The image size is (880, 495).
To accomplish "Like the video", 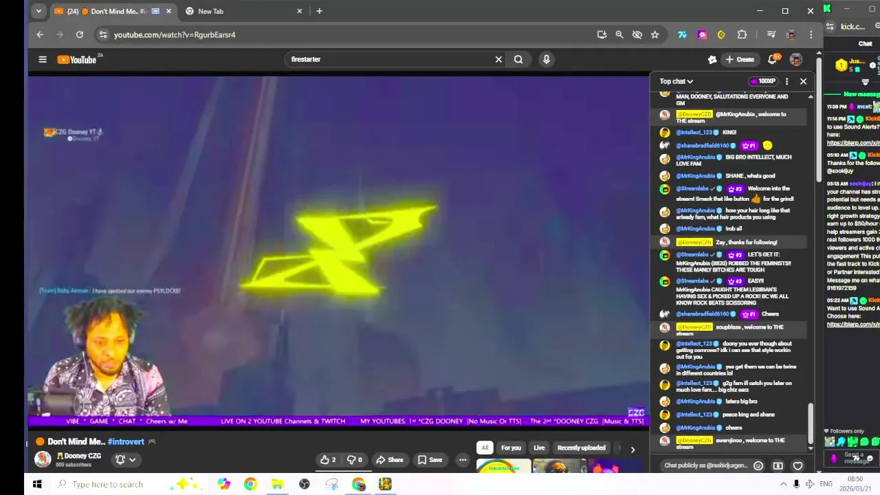I will [x=329, y=460].
